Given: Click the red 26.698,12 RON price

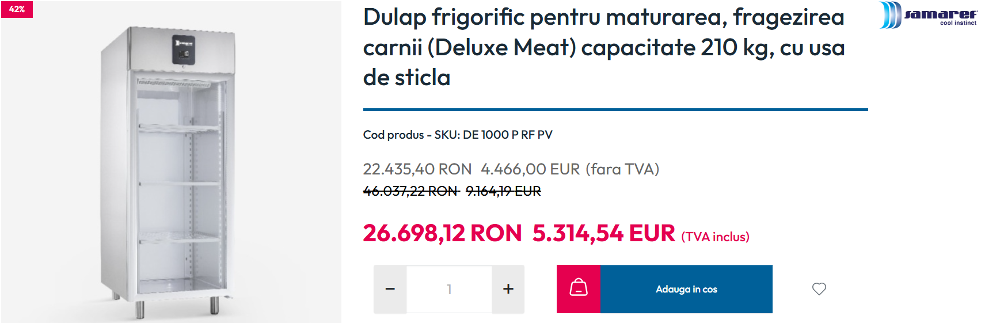Looking at the screenshot, I should pos(442,233).
